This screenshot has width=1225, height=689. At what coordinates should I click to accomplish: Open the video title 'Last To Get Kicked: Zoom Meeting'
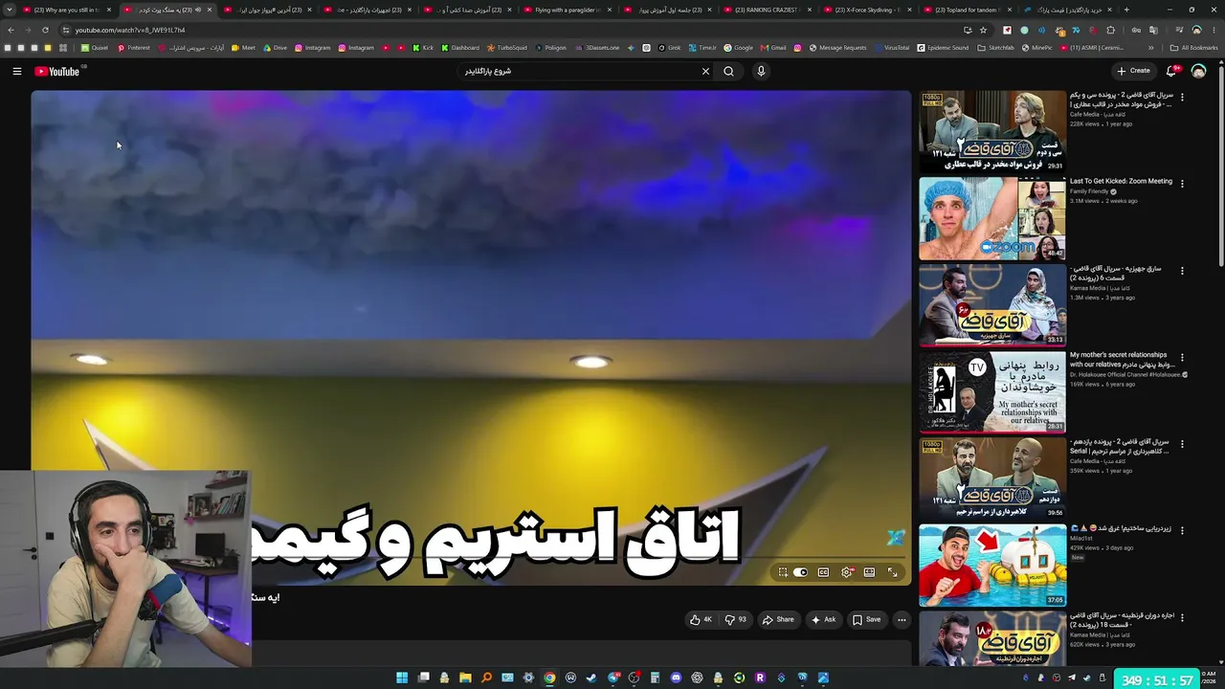tap(1121, 181)
